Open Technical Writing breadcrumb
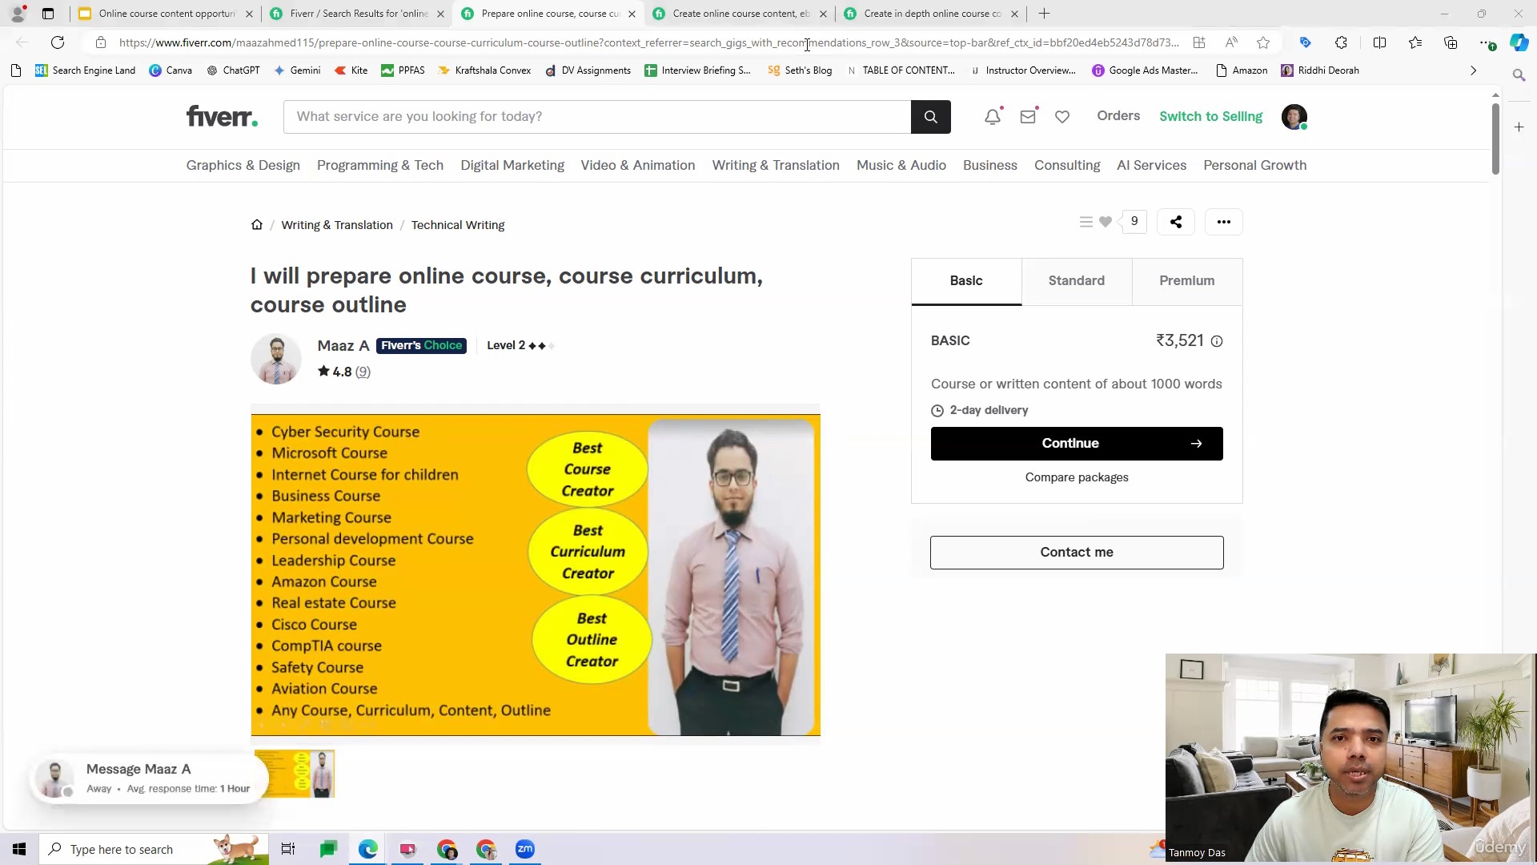This screenshot has width=1537, height=865. click(458, 225)
